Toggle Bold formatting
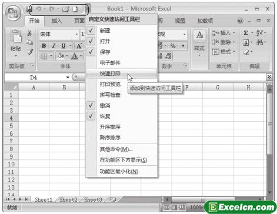The image size is (277, 214). tap(44, 46)
